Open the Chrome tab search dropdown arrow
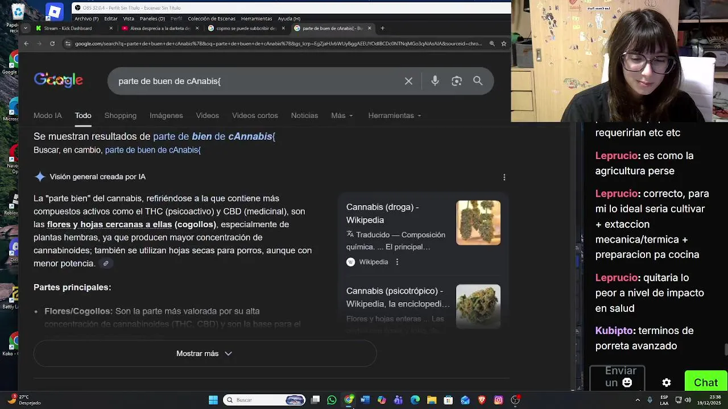This screenshot has width=728, height=409. point(26,28)
